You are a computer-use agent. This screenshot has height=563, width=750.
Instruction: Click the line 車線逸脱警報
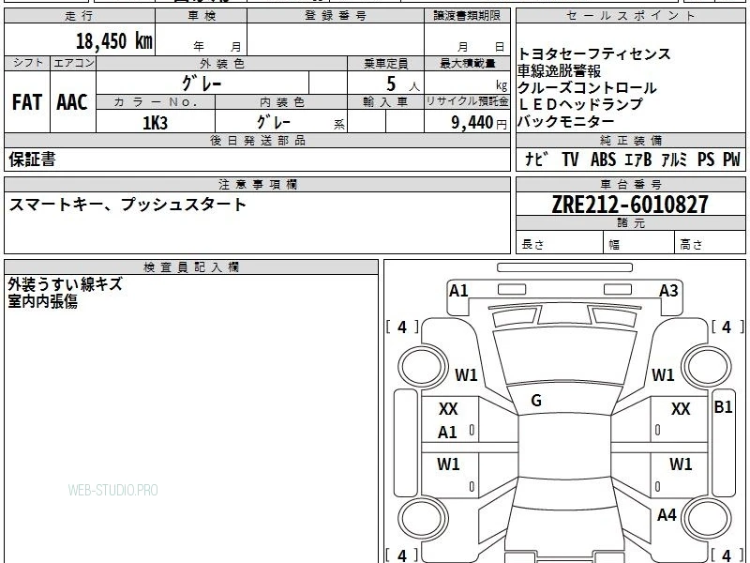point(559,71)
